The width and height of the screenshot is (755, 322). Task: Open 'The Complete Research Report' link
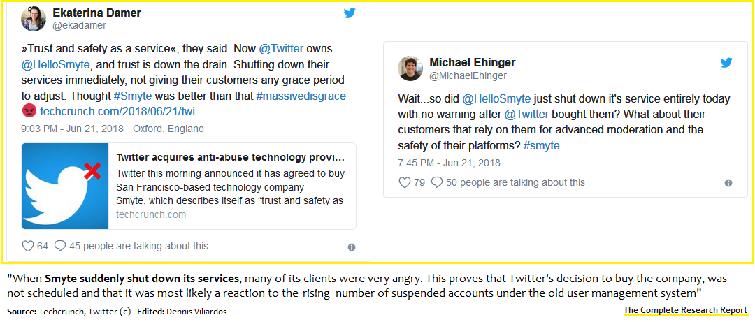tap(685, 310)
